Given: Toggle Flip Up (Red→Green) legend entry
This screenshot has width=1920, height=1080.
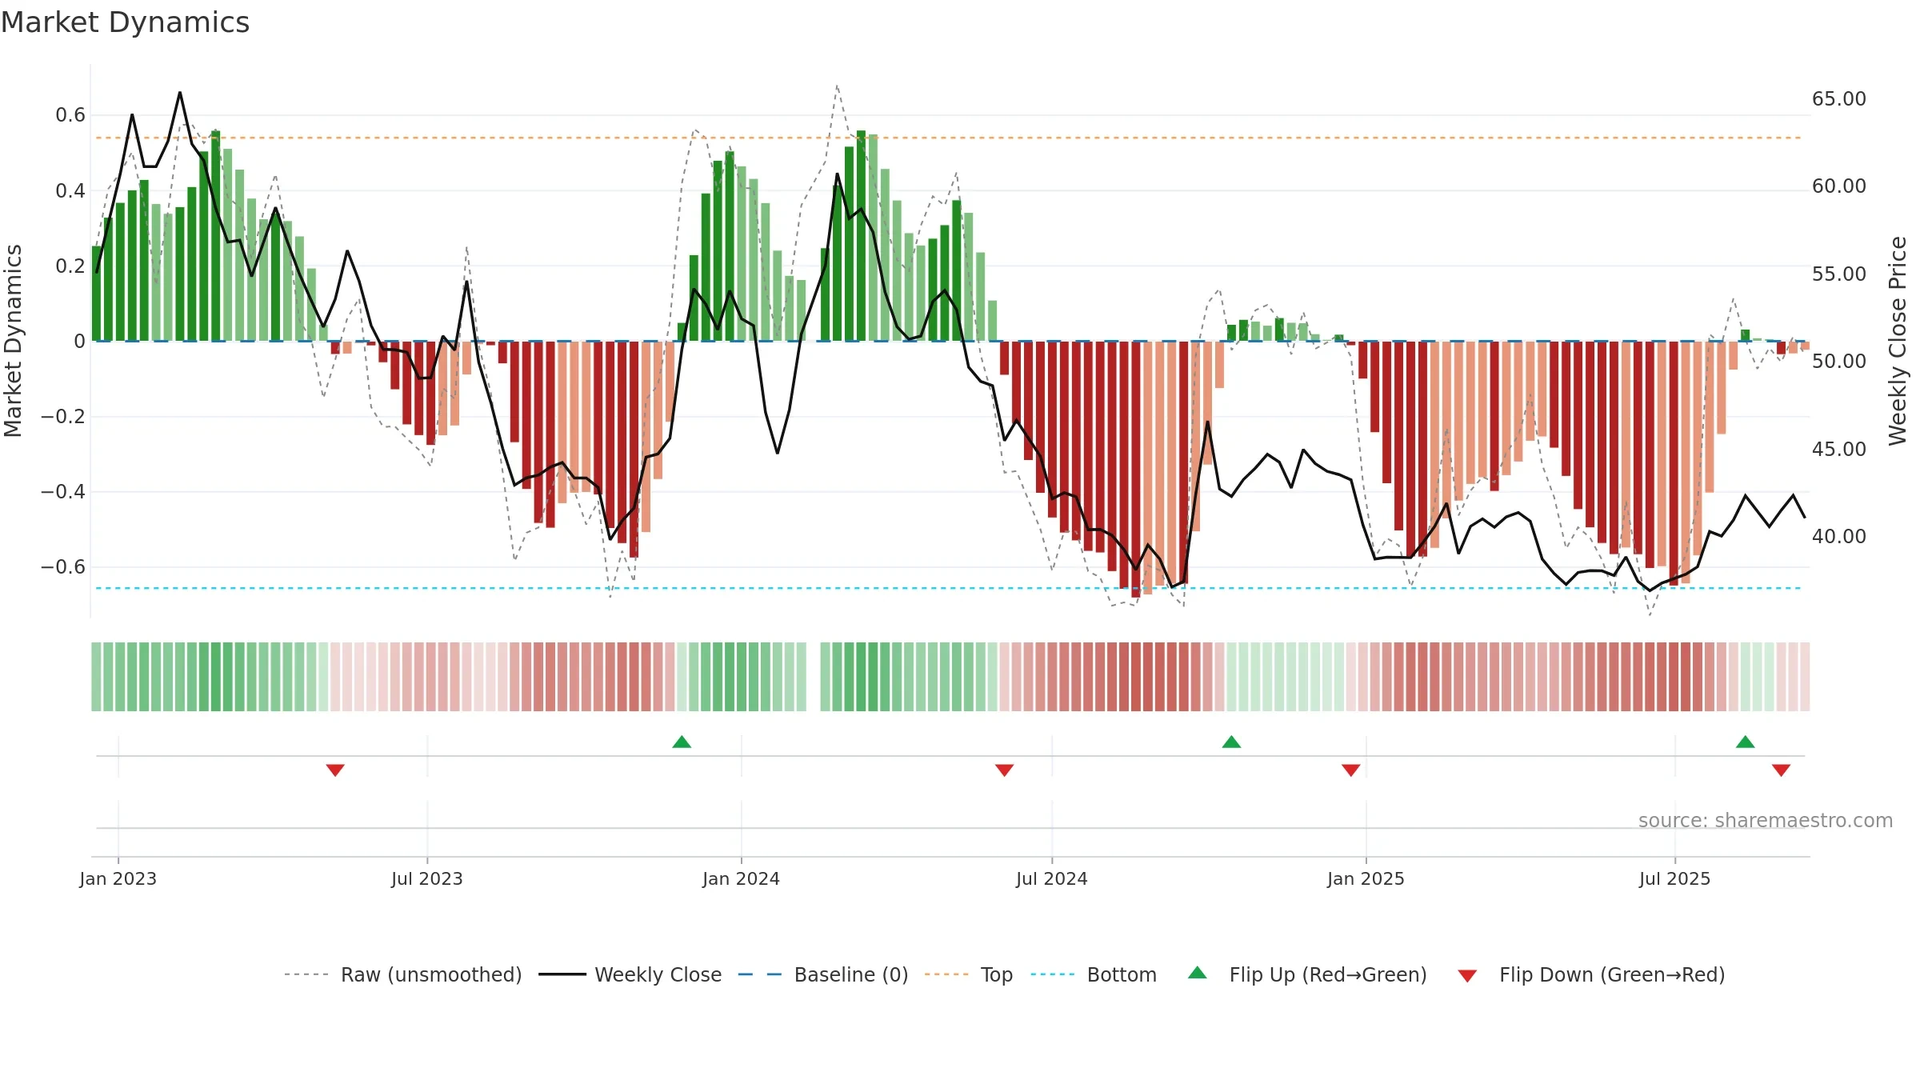Looking at the screenshot, I should tap(1307, 974).
